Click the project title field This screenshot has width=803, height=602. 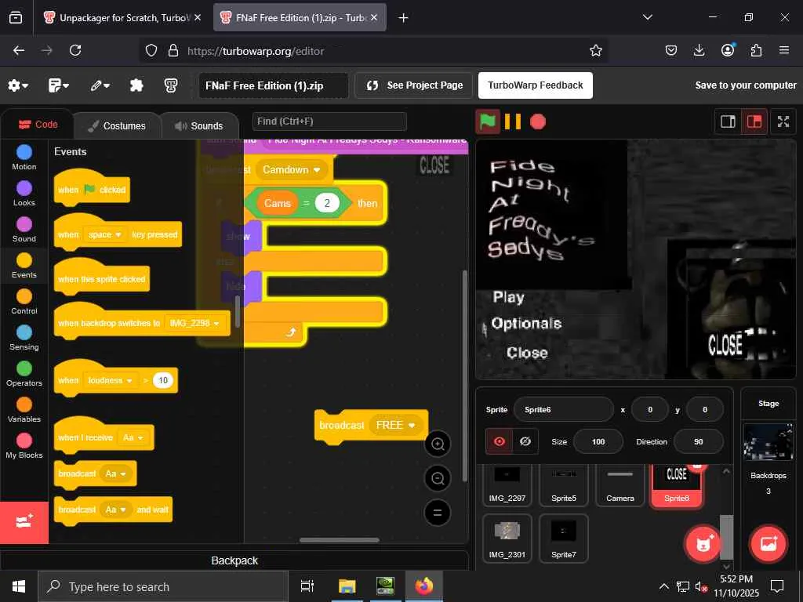[274, 85]
